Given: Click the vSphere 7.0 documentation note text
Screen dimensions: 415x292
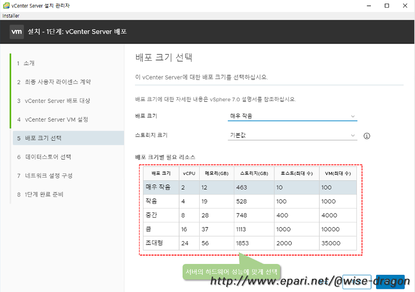Looking at the screenshot, I should (215, 99).
